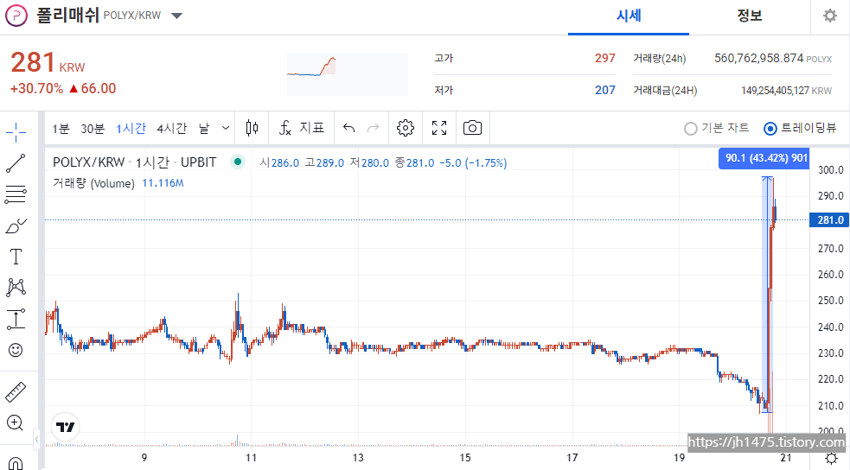Toggle the green market status indicator
This screenshot has width=850, height=470.
click(238, 162)
